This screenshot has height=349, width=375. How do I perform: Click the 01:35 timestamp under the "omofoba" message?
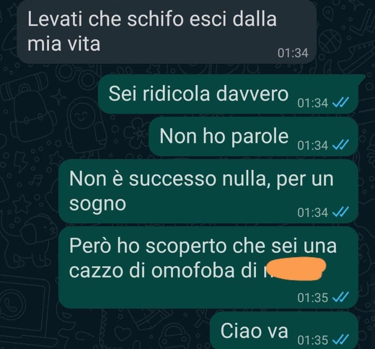pyautogui.click(x=312, y=298)
